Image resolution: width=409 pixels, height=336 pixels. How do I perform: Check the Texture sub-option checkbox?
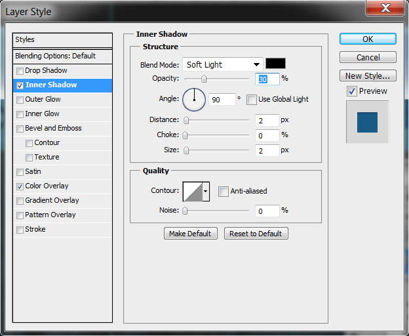tap(29, 157)
